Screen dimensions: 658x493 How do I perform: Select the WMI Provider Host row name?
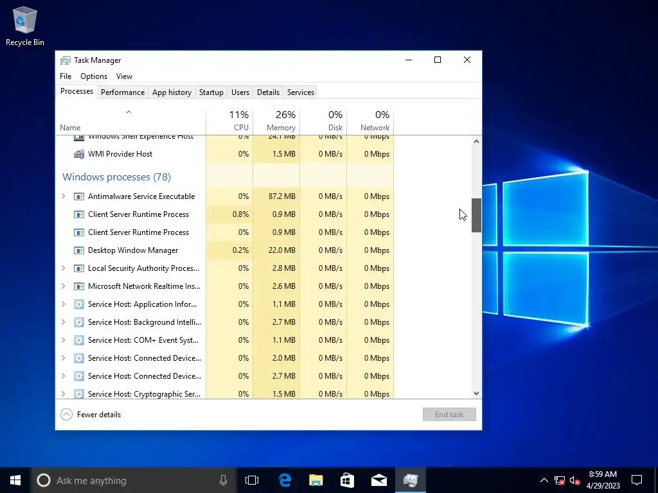(120, 154)
